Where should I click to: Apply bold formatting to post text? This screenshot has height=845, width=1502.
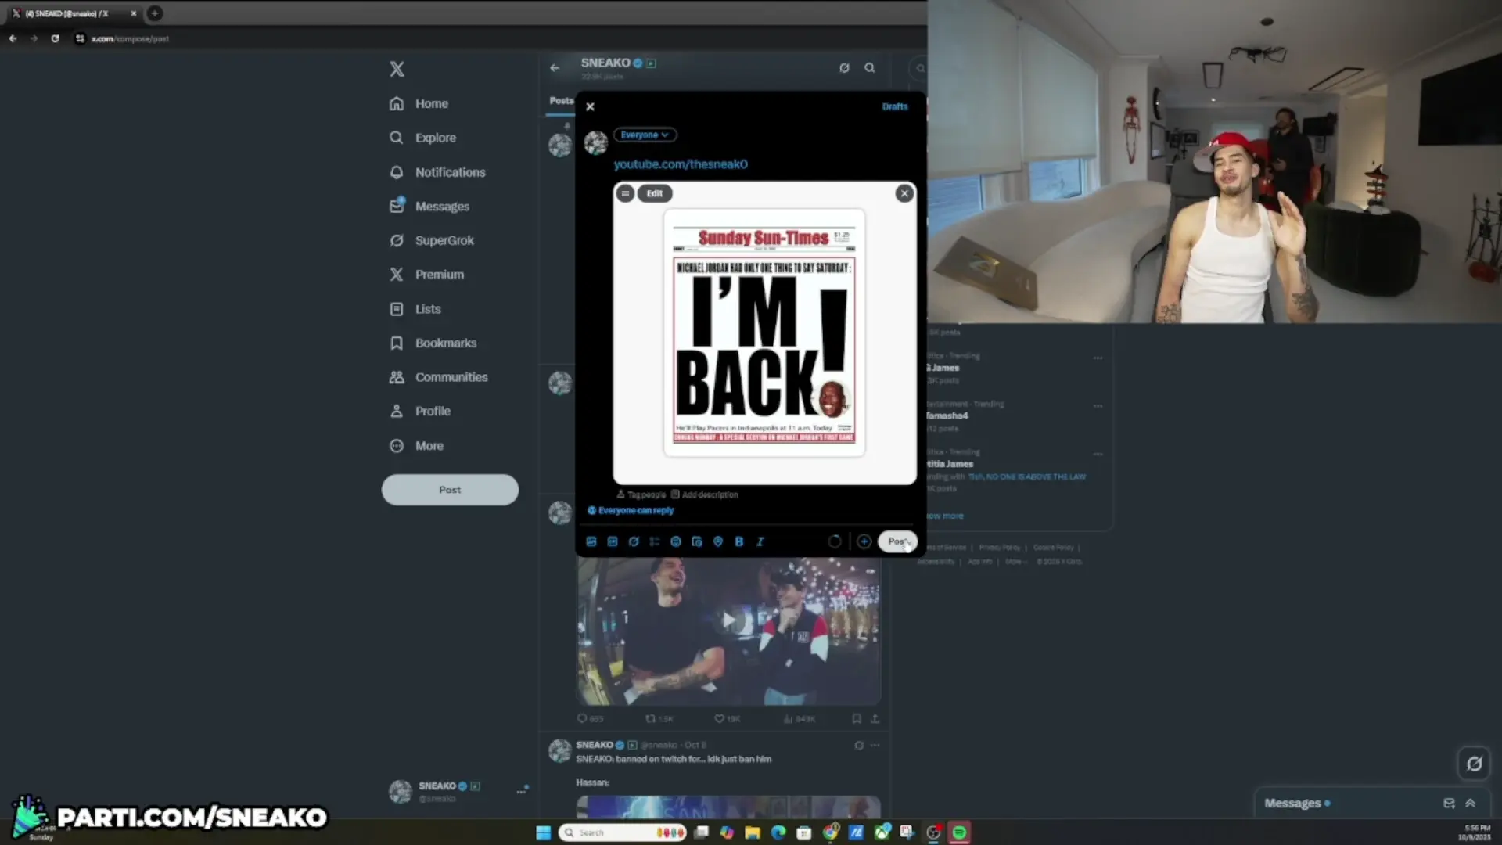click(738, 541)
